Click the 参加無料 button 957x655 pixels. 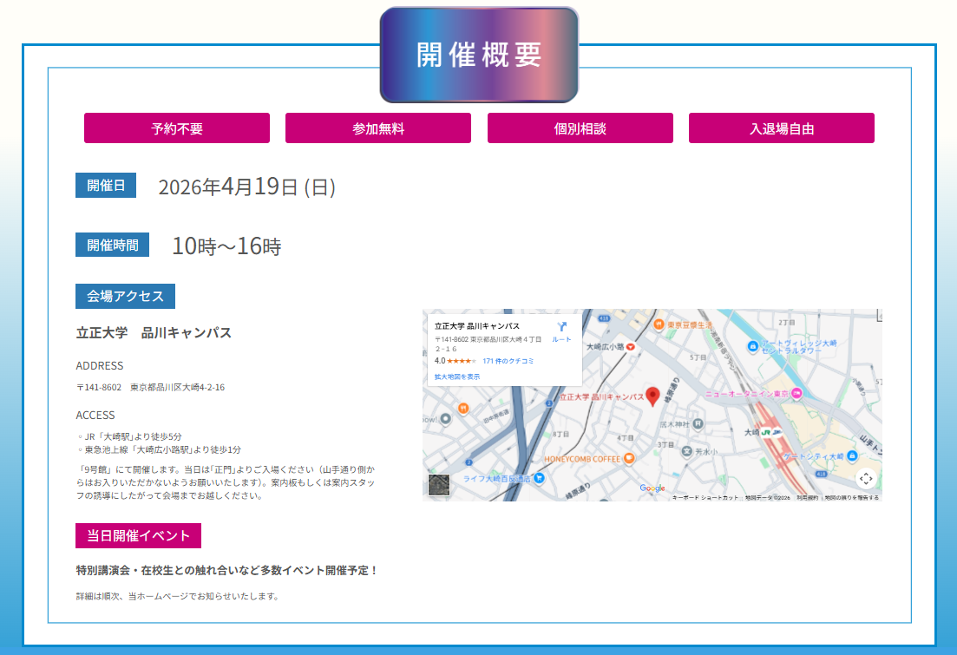378,128
